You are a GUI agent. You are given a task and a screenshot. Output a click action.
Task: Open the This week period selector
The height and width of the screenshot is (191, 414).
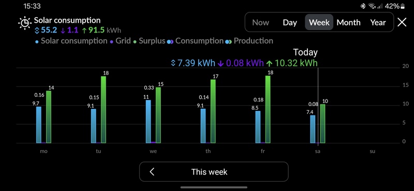point(214,172)
